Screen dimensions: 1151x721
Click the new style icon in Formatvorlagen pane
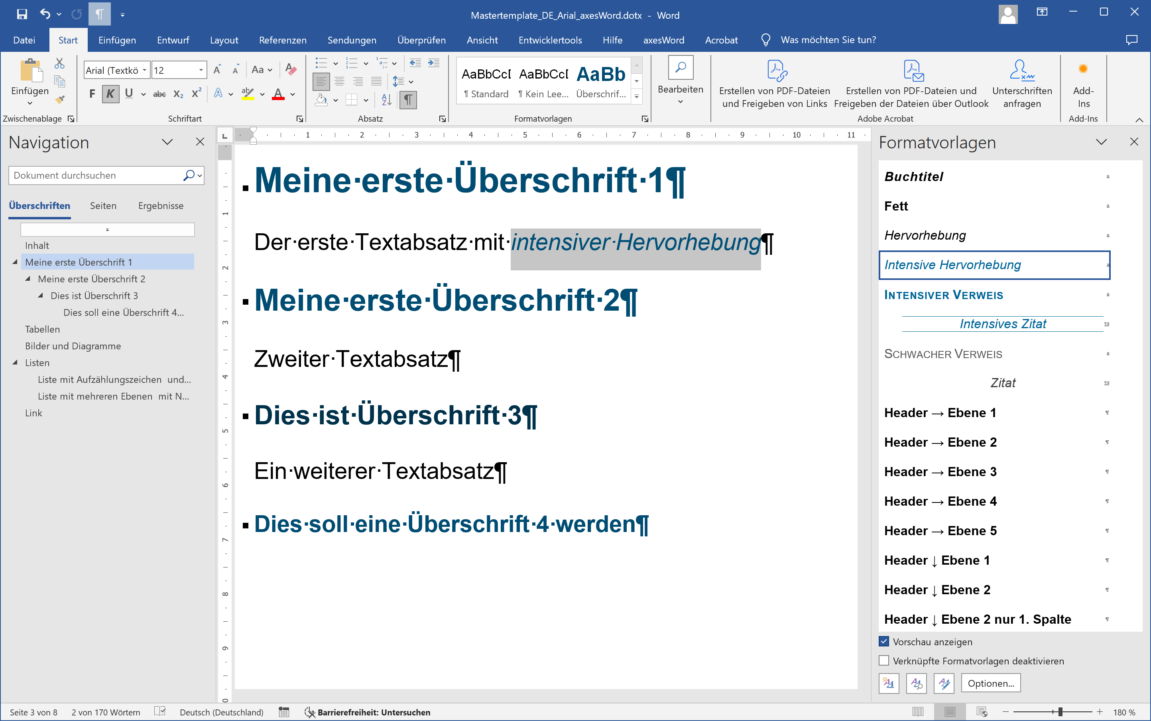[x=889, y=684]
